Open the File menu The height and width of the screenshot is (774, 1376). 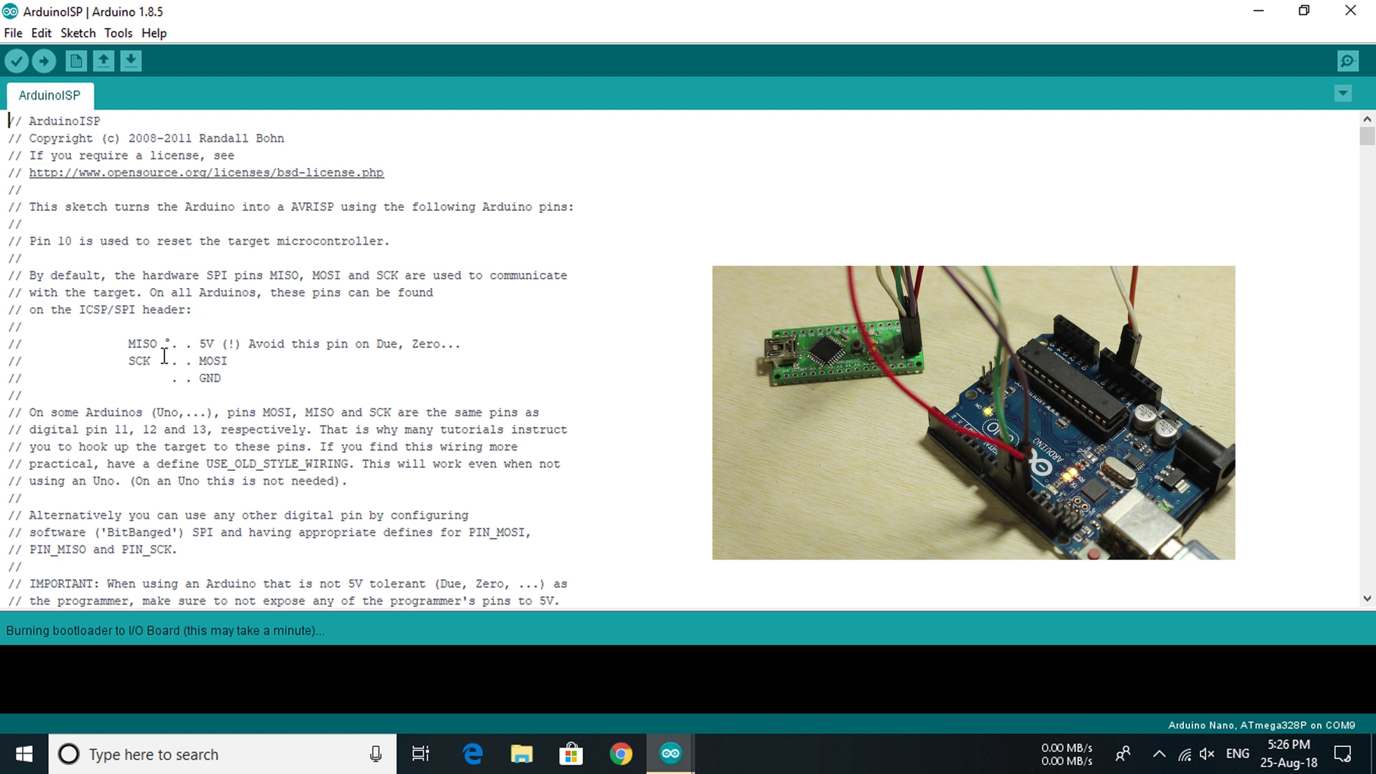pyautogui.click(x=13, y=33)
